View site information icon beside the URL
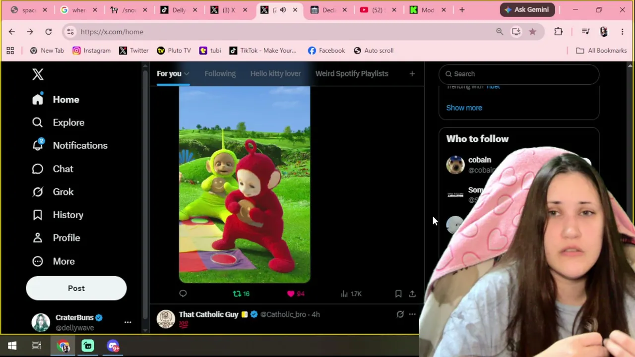Viewport: 635px width, 357px height. pyautogui.click(x=70, y=32)
